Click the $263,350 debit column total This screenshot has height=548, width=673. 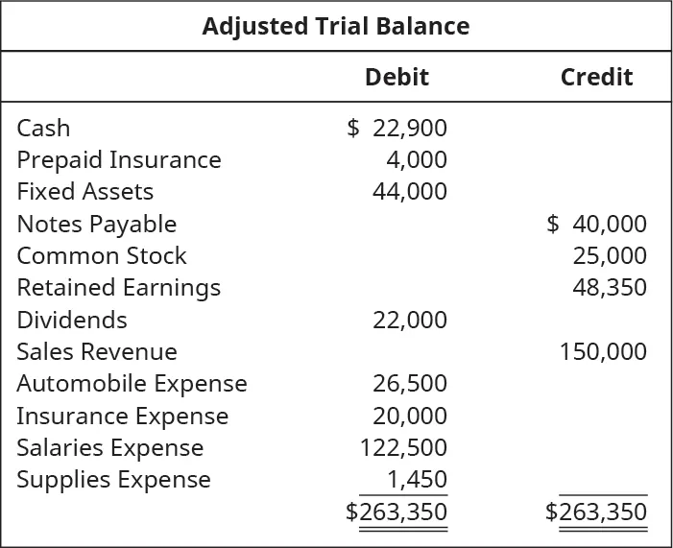(x=397, y=512)
